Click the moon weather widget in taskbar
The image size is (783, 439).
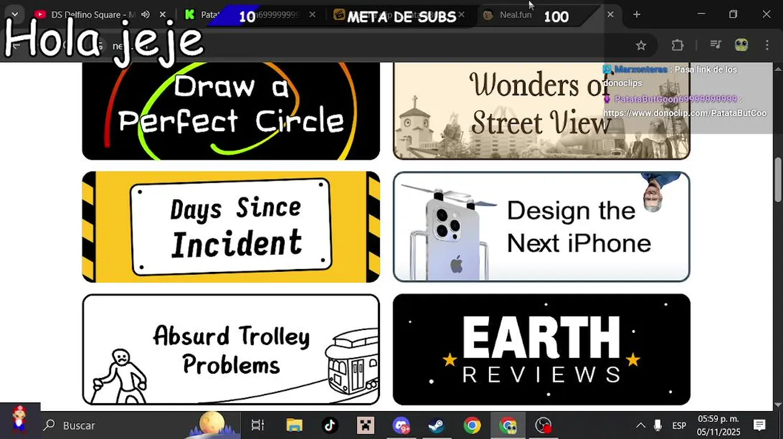click(x=212, y=424)
